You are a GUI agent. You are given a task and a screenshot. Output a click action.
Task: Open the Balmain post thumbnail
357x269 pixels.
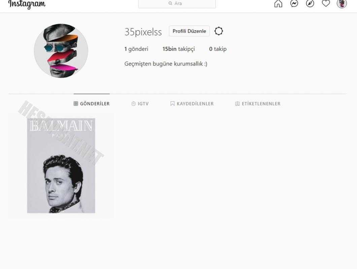coord(61,165)
